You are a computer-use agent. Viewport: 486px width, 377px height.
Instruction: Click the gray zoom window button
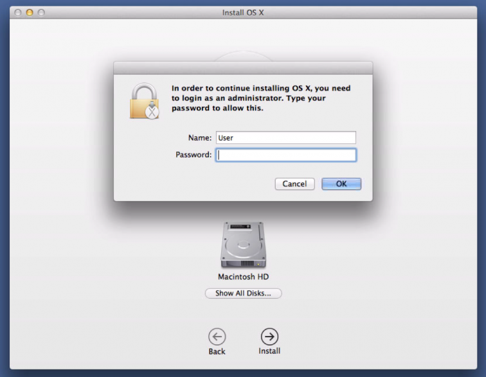(41, 13)
